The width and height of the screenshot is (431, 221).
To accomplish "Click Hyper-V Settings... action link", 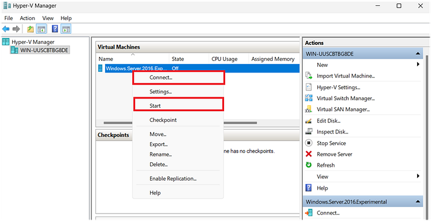I will (x=338, y=87).
